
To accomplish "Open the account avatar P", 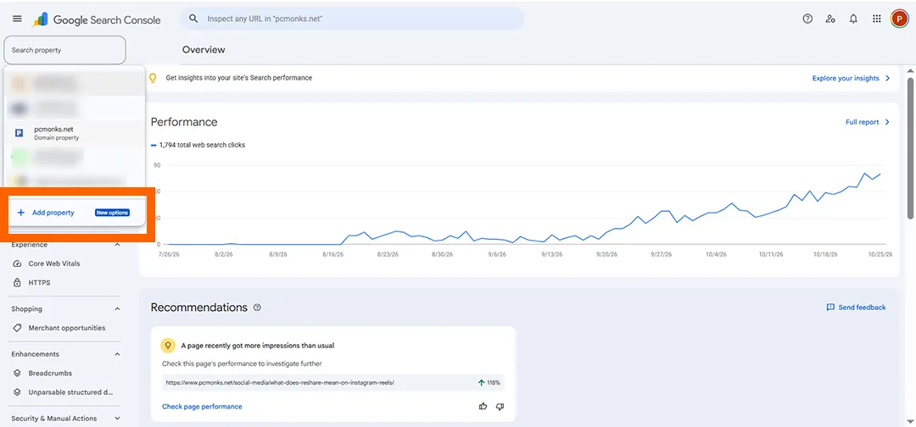I will pos(898,19).
